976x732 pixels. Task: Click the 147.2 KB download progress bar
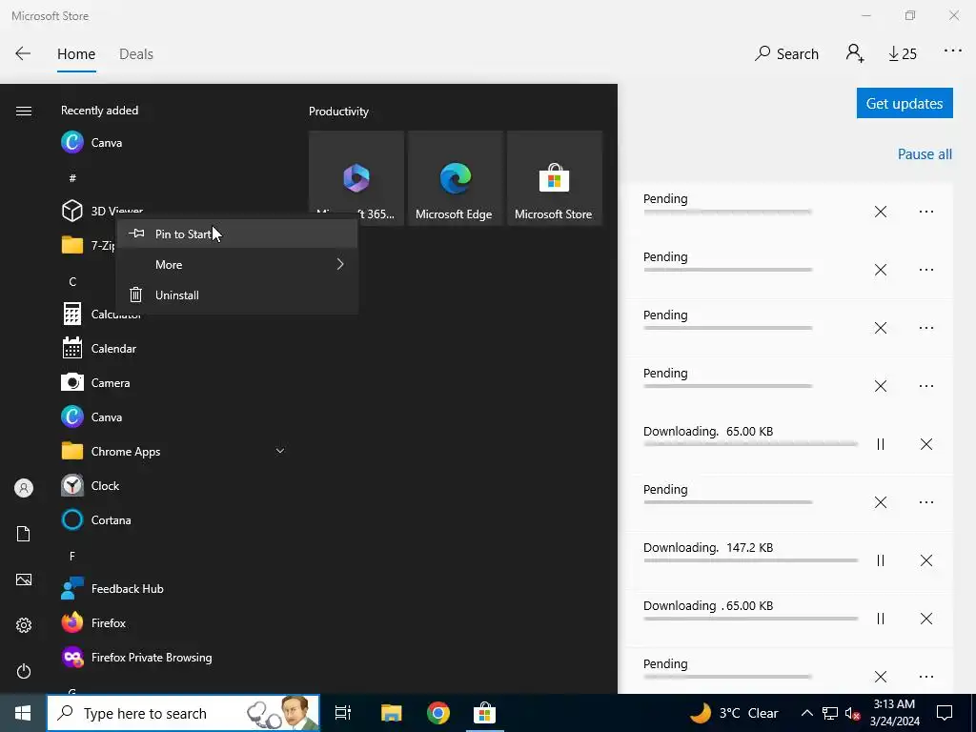pyautogui.click(x=751, y=560)
